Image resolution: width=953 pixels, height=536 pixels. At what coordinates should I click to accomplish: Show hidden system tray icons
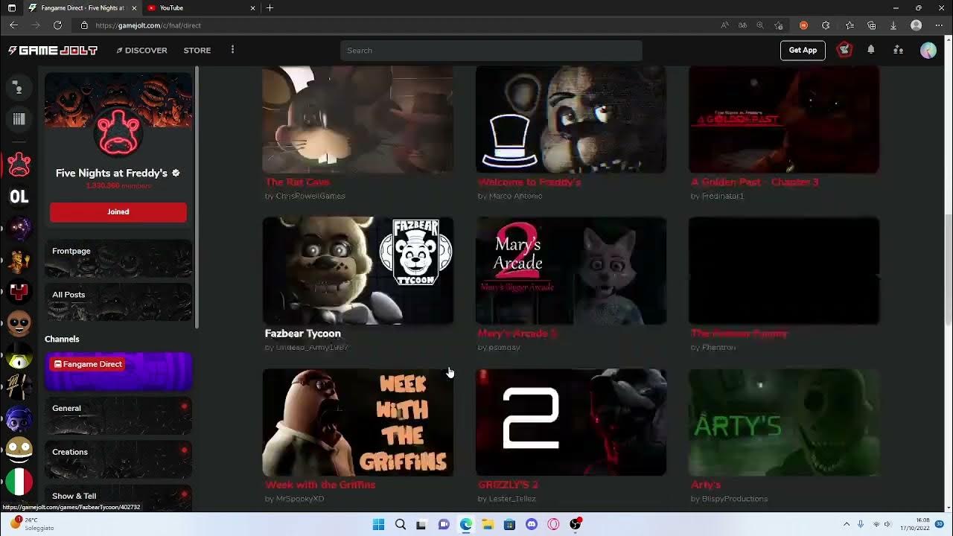click(847, 524)
